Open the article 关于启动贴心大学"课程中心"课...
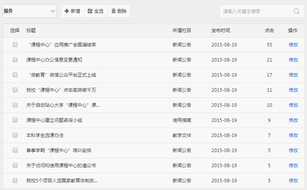 click(x=63, y=105)
